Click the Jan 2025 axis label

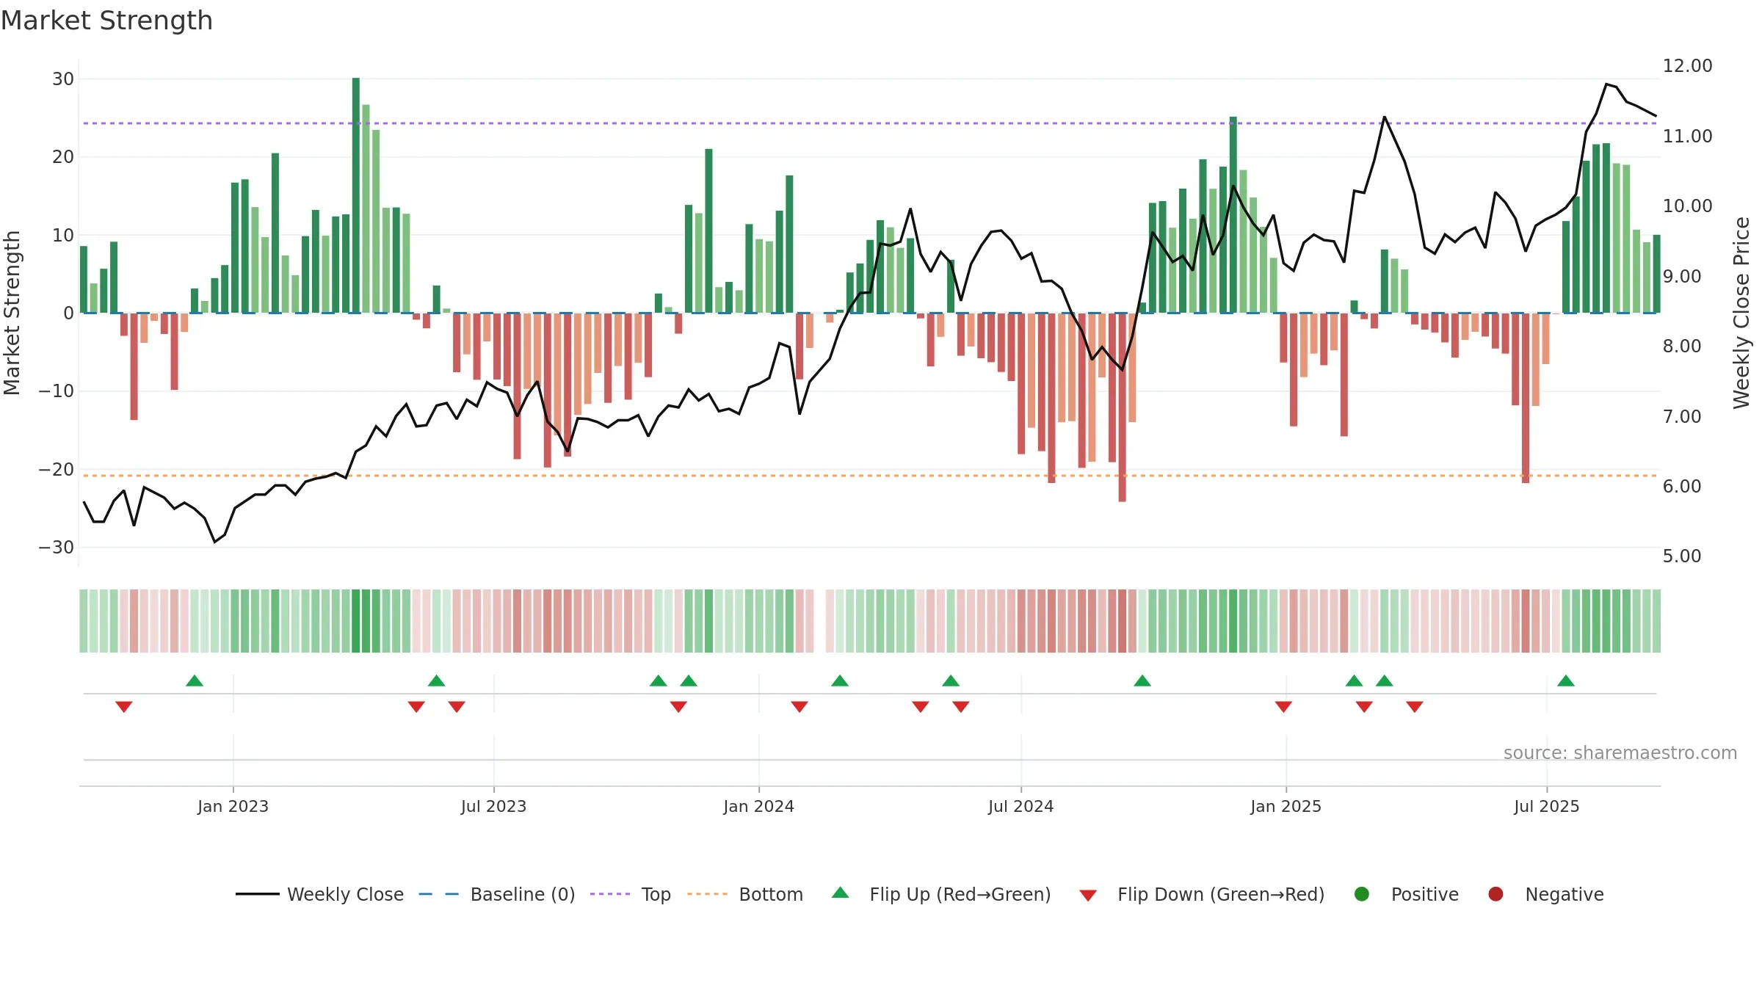pos(1286,807)
